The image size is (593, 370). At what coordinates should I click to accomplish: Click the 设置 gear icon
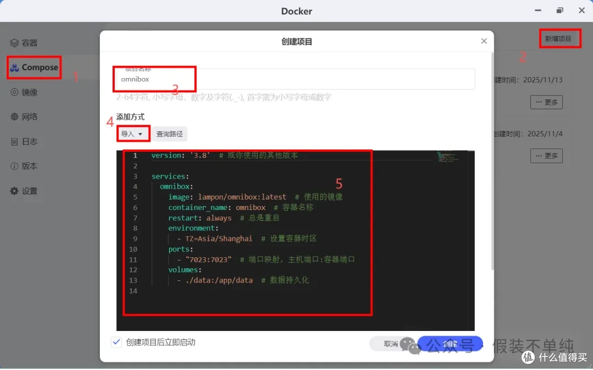[x=14, y=191]
